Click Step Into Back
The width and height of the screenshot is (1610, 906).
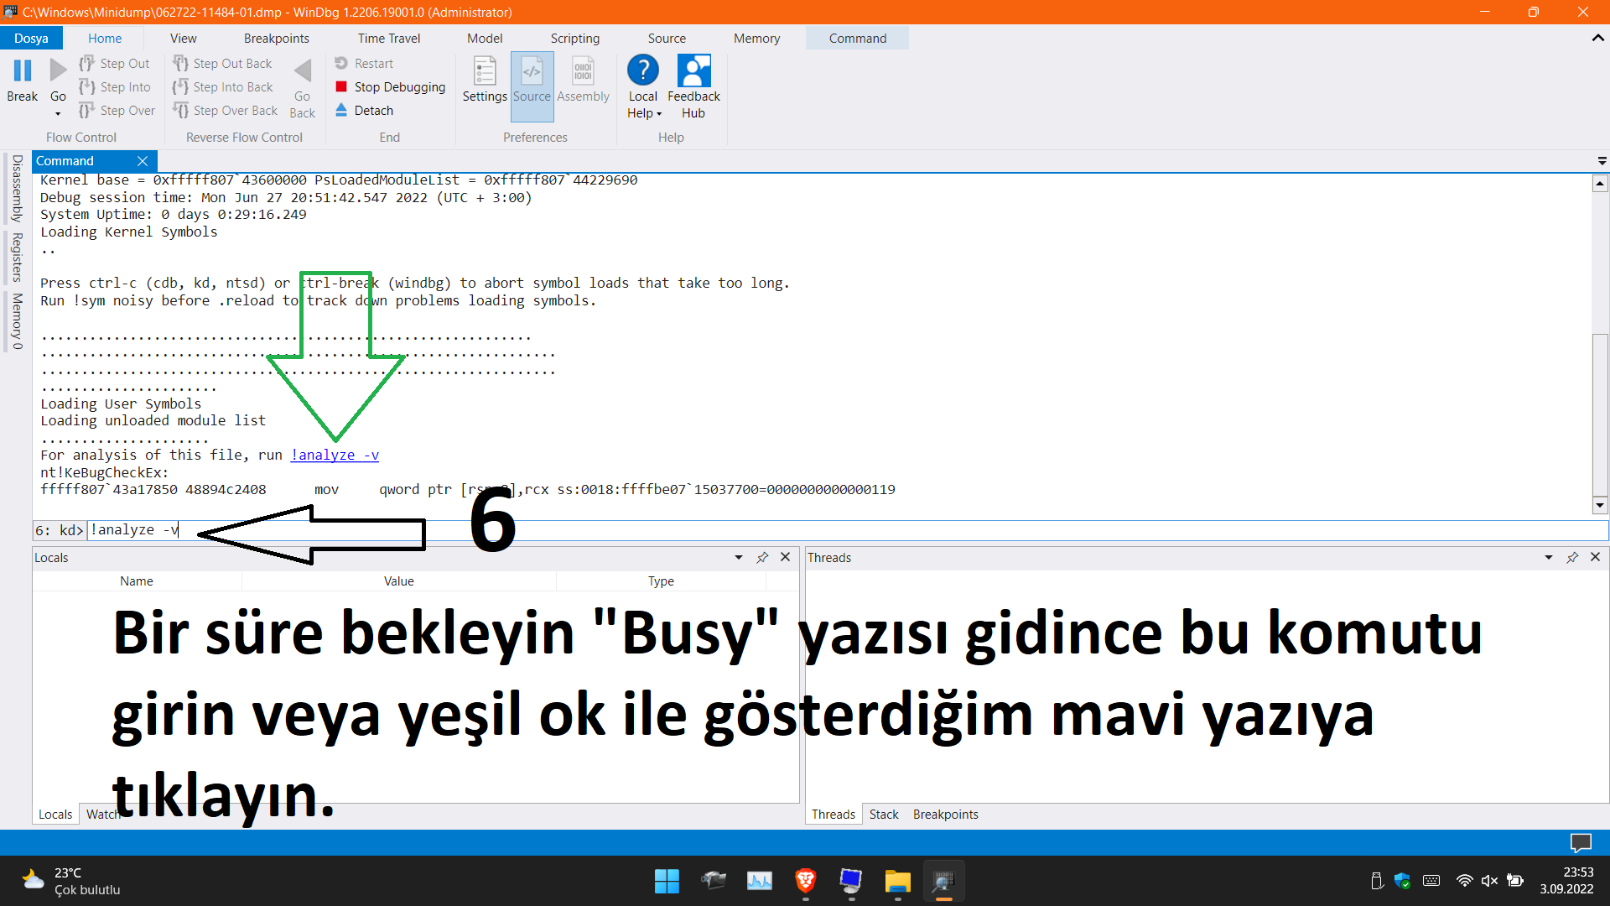pyautogui.click(x=223, y=87)
